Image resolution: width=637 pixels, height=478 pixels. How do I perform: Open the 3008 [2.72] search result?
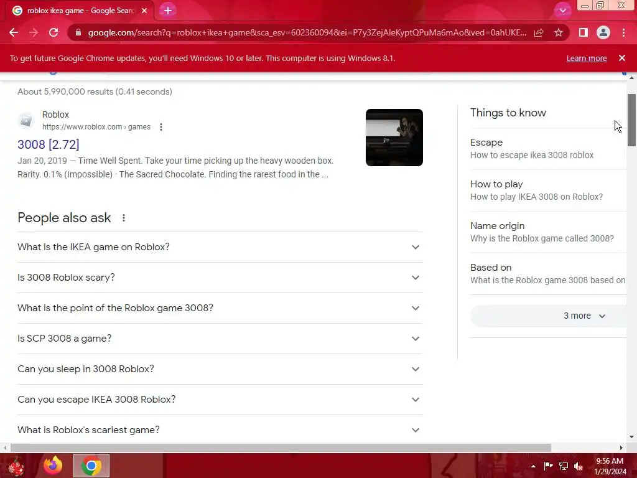[x=49, y=144]
